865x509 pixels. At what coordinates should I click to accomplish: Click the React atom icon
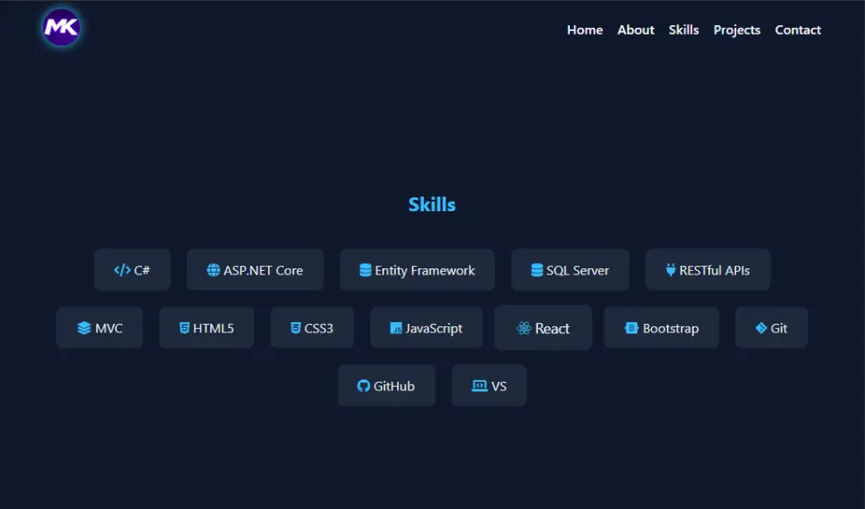point(522,327)
